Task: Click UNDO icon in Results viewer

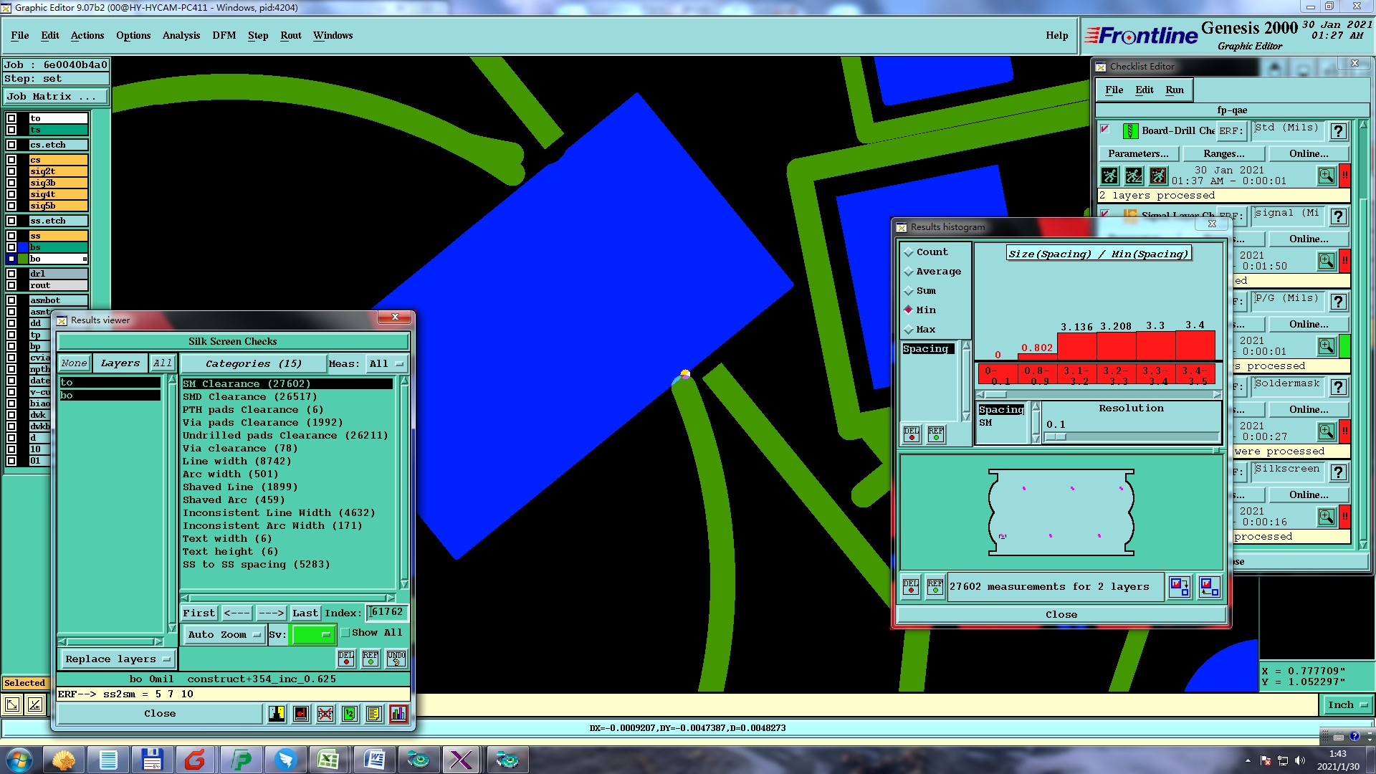Action: click(x=396, y=658)
